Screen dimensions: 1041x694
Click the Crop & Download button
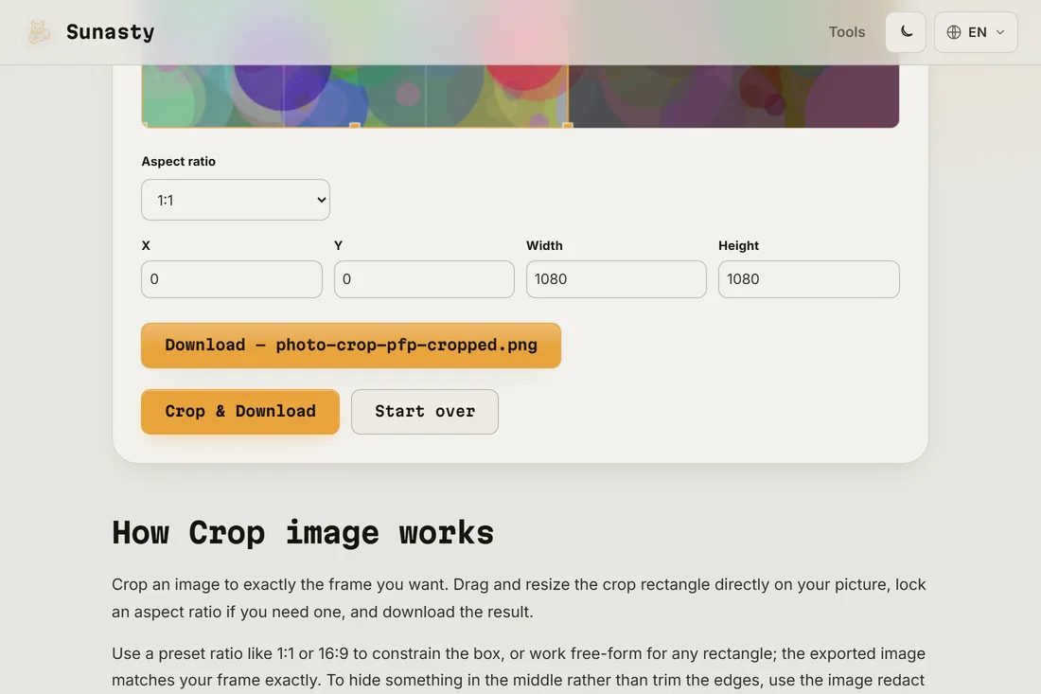(240, 412)
